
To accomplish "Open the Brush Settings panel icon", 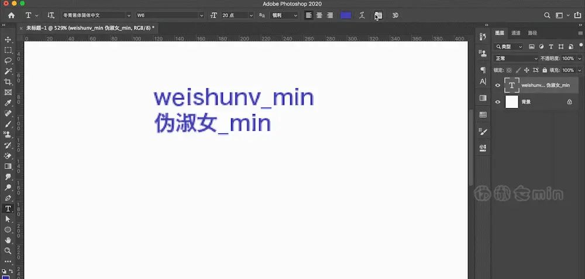I will click(483, 131).
